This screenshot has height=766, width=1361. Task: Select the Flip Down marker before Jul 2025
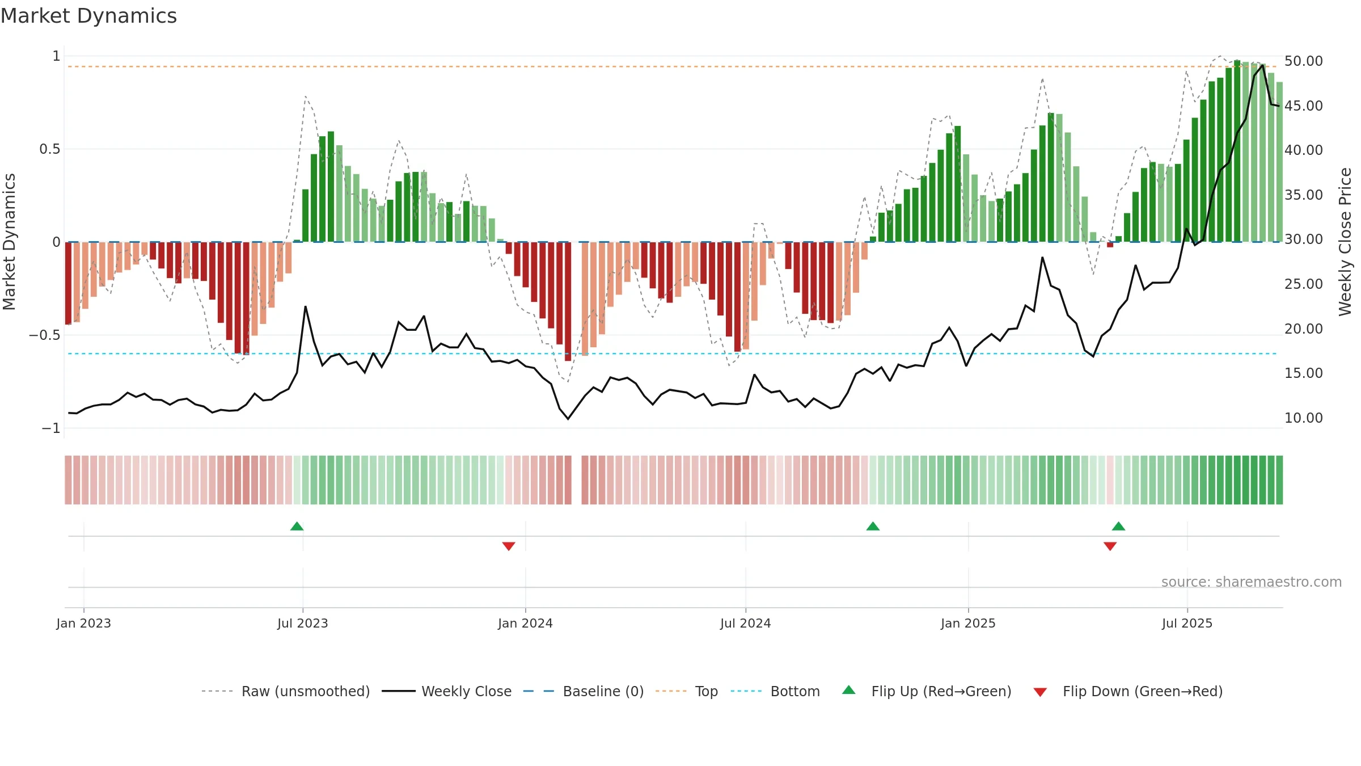tap(1110, 546)
